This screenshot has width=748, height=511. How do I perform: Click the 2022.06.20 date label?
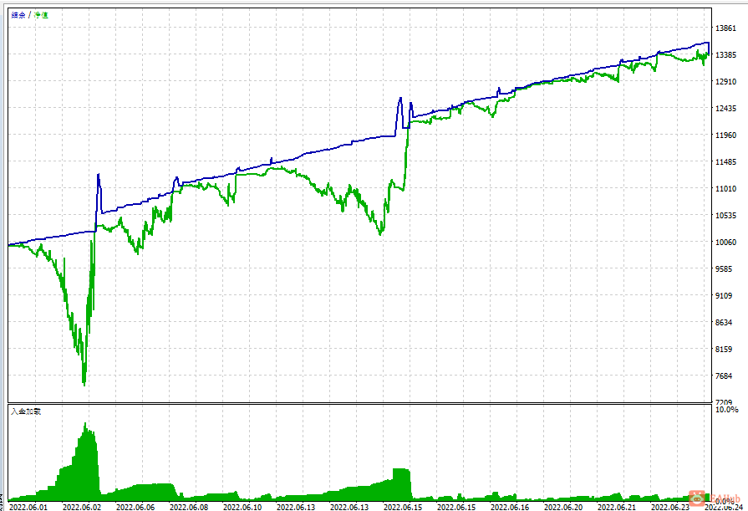563,507
